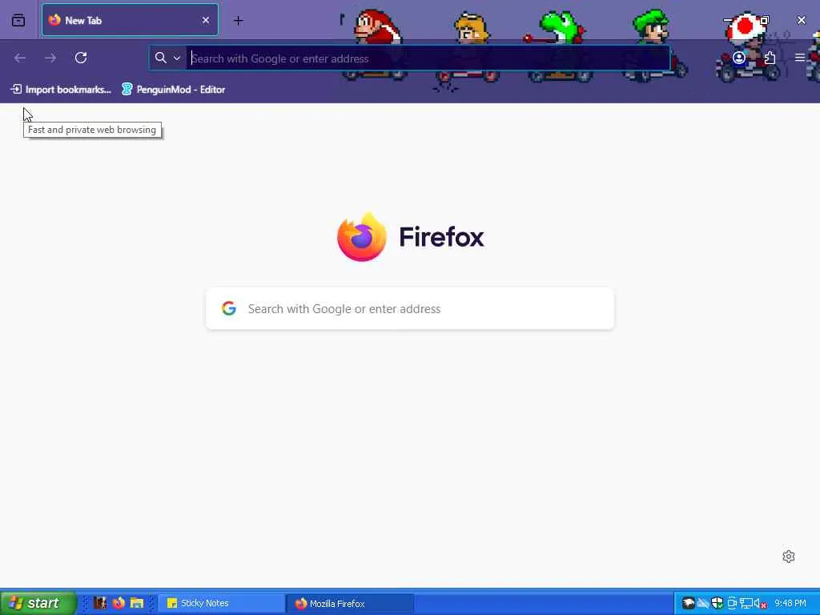Viewport: 820px width, 615px height.
Task: Open the Windows Start menu
Action: pos(38,603)
